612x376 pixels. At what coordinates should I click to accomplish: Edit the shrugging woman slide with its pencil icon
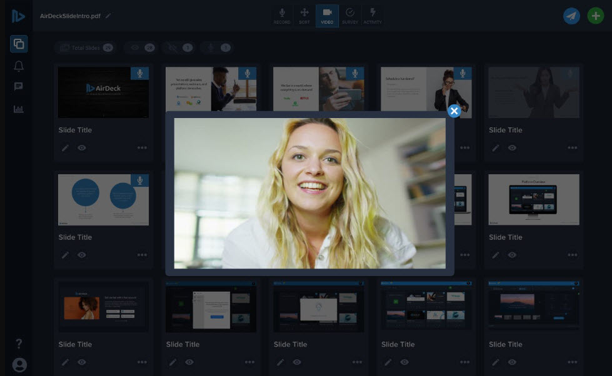point(496,148)
